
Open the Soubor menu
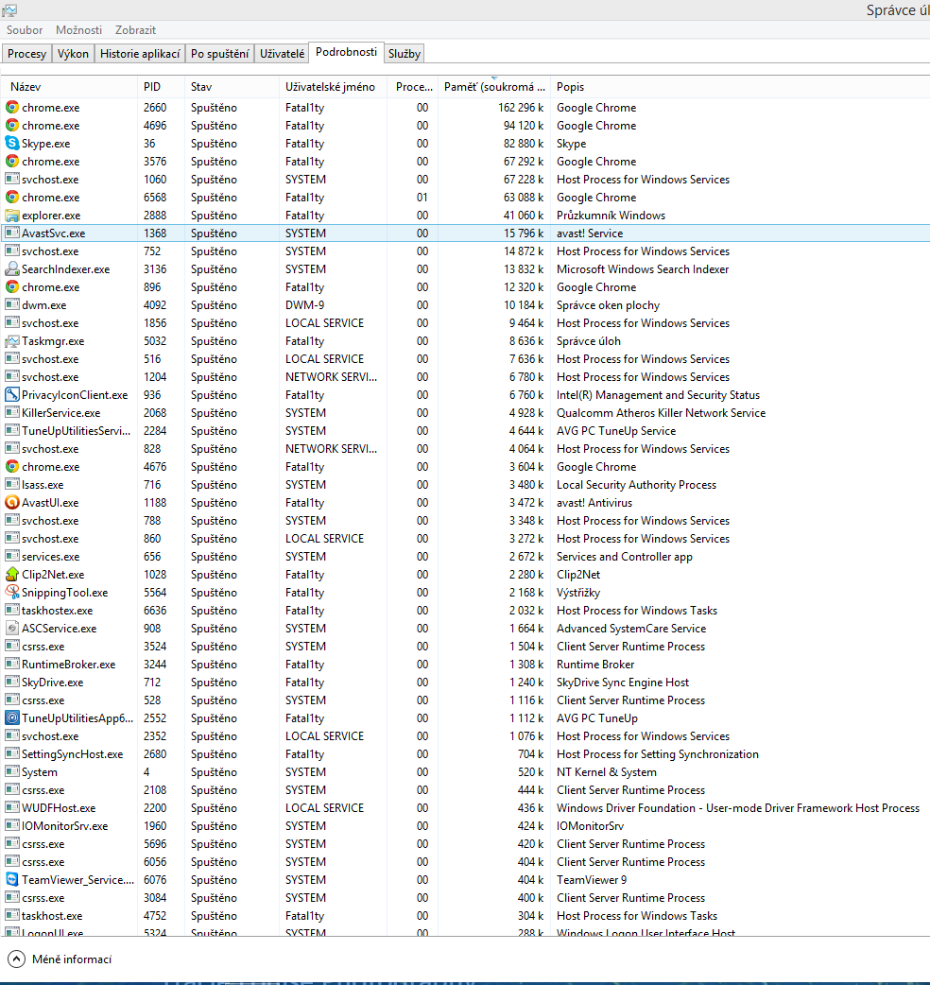pyautogui.click(x=25, y=30)
